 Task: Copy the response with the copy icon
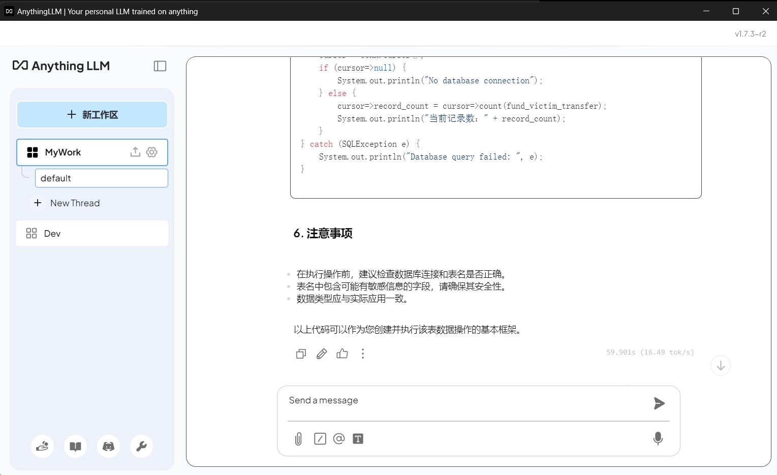(301, 354)
